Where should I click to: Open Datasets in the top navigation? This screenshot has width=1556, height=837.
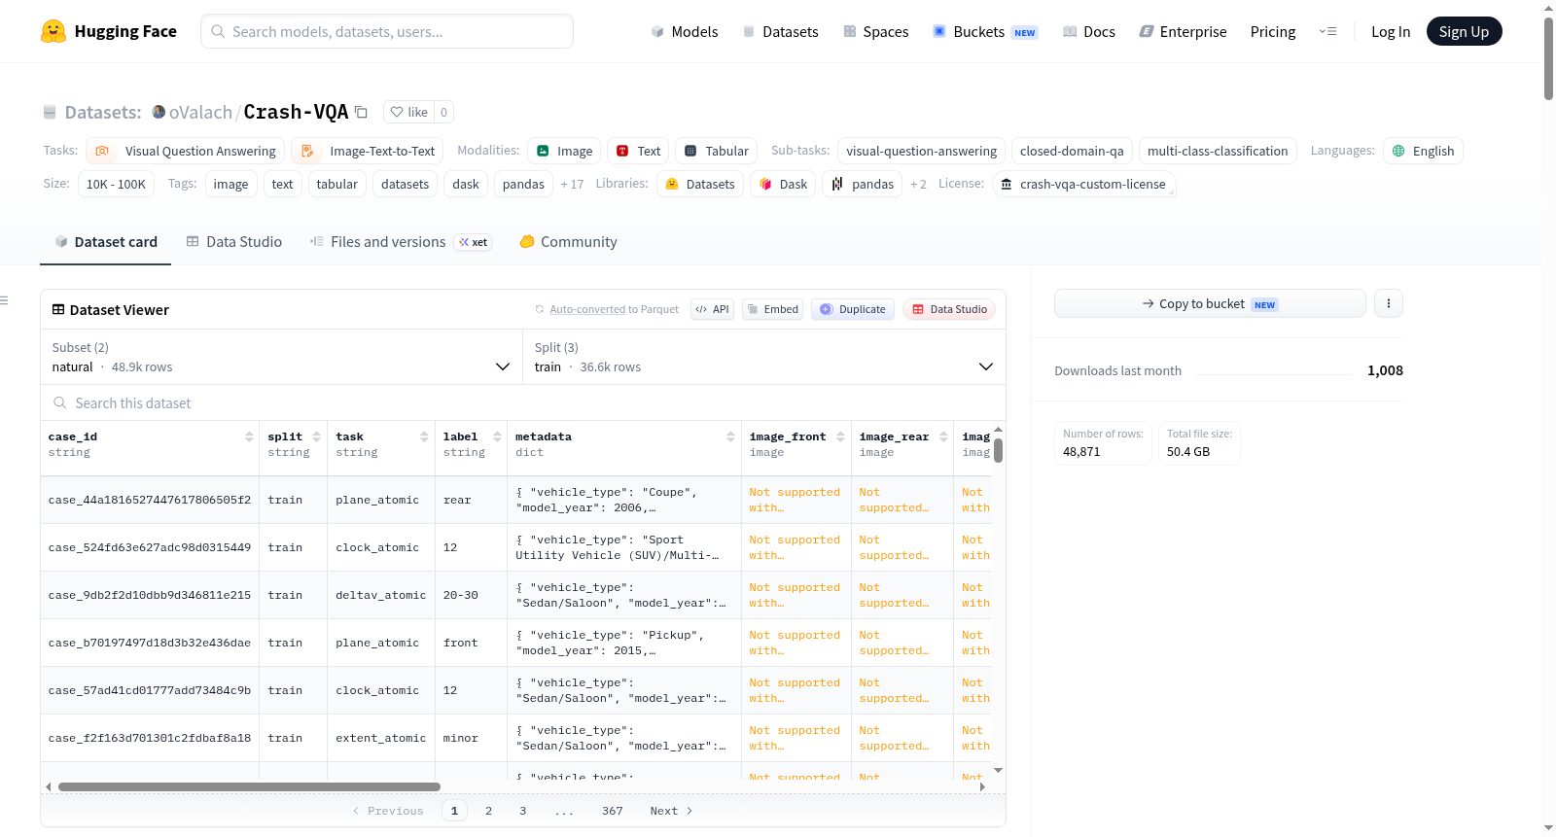[781, 31]
